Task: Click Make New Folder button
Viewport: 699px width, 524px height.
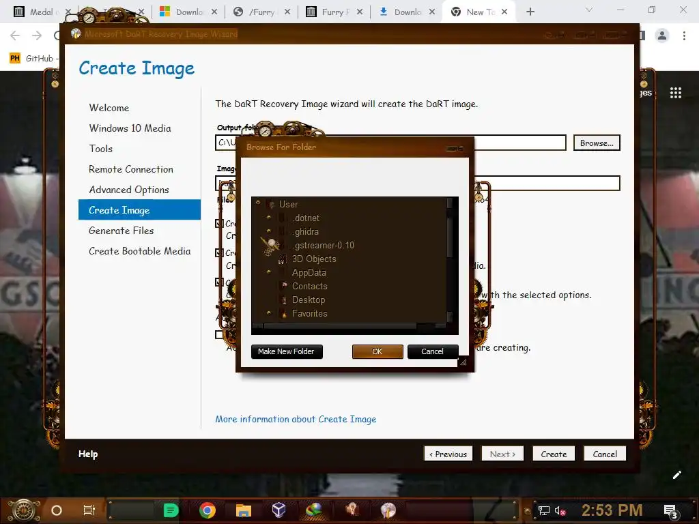Action: 287,351
